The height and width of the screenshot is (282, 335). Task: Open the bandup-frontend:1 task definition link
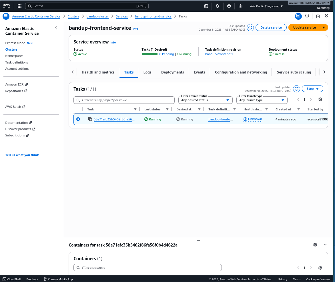[219, 54]
